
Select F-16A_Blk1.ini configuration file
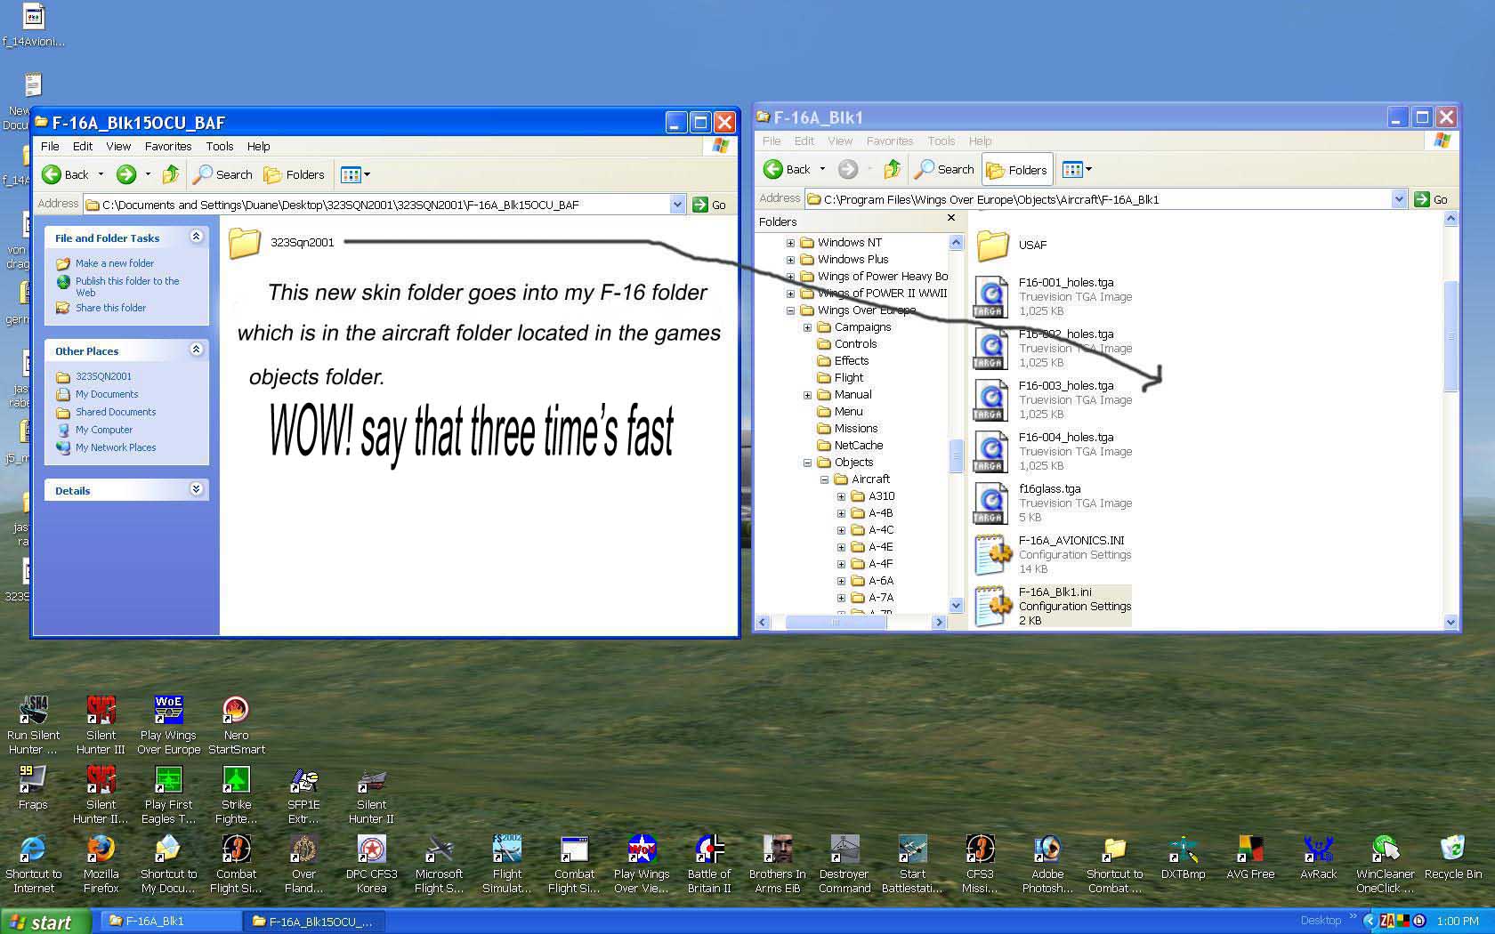1053,606
